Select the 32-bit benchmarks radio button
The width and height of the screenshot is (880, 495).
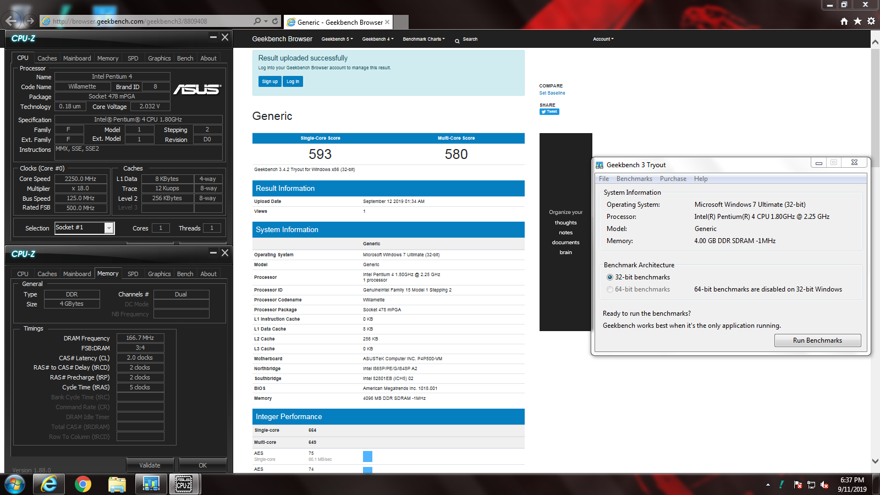coord(610,277)
